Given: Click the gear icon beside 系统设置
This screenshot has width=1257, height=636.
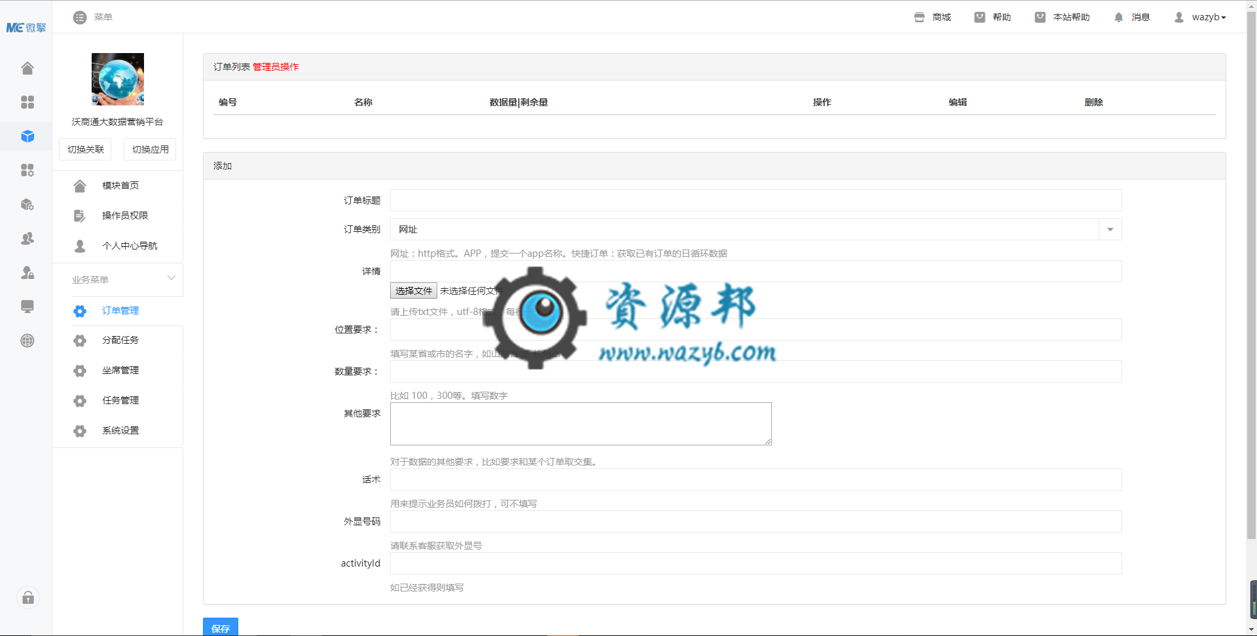Looking at the screenshot, I should tap(80, 431).
